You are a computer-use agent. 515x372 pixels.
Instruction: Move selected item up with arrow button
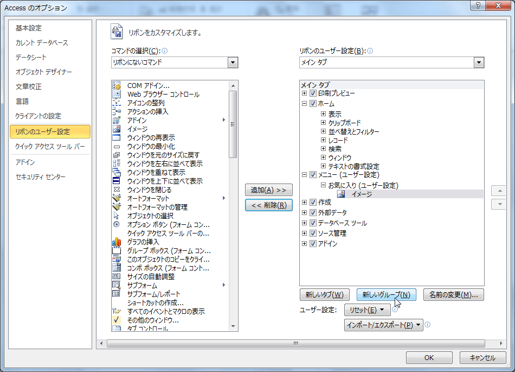point(500,191)
